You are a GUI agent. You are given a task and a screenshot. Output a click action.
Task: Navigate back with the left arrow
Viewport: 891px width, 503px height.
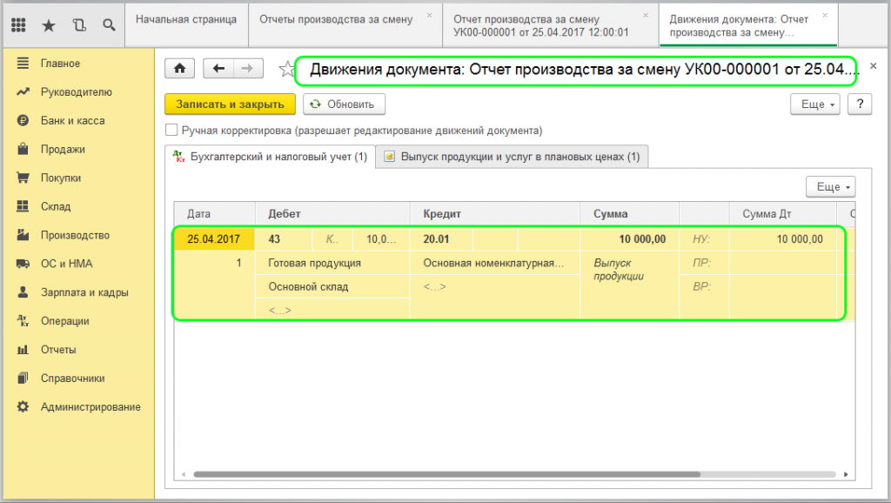[x=218, y=69]
